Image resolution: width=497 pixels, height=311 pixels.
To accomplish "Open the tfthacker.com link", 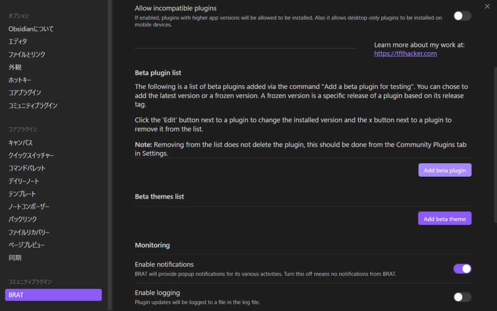I will tap(405, 54).
